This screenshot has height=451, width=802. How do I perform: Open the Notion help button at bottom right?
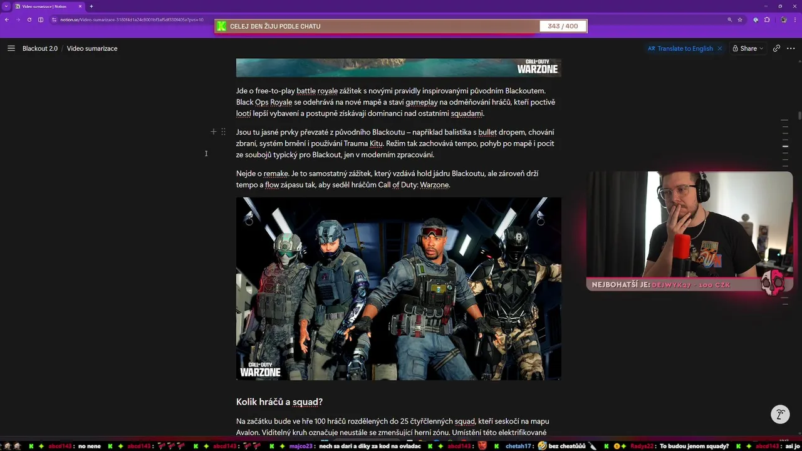pos(780,414)
